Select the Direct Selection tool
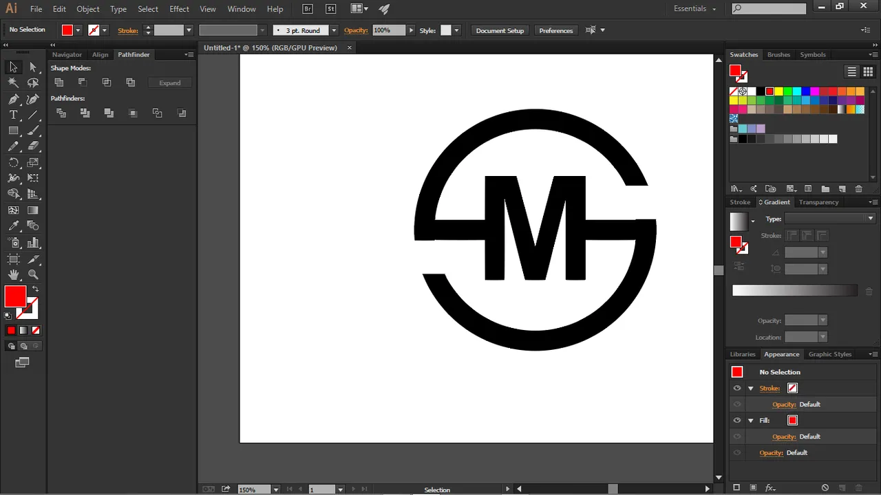 click(x=33, y=67)
